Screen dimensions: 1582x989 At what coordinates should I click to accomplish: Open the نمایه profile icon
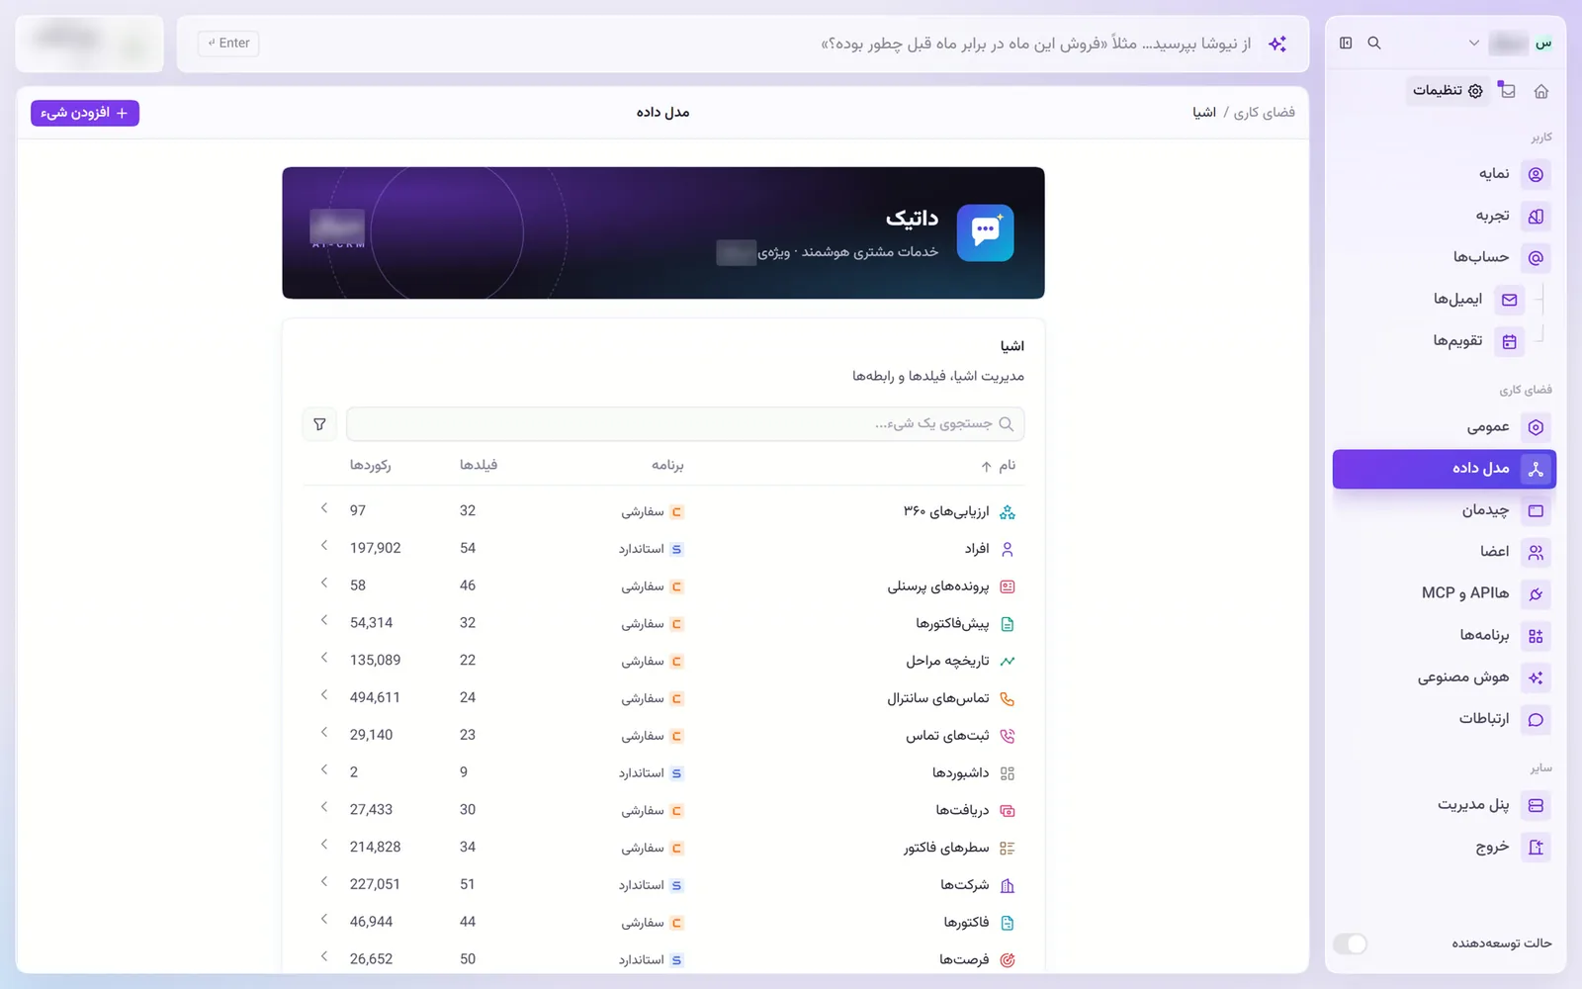click(1536, 174)
